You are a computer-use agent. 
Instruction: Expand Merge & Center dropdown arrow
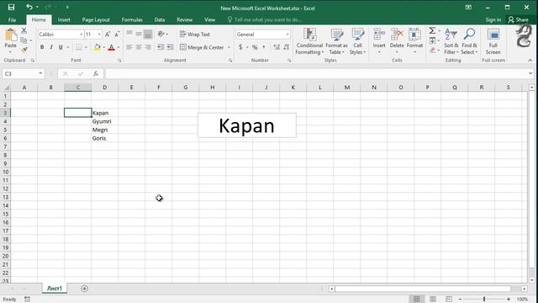[229, 47]
